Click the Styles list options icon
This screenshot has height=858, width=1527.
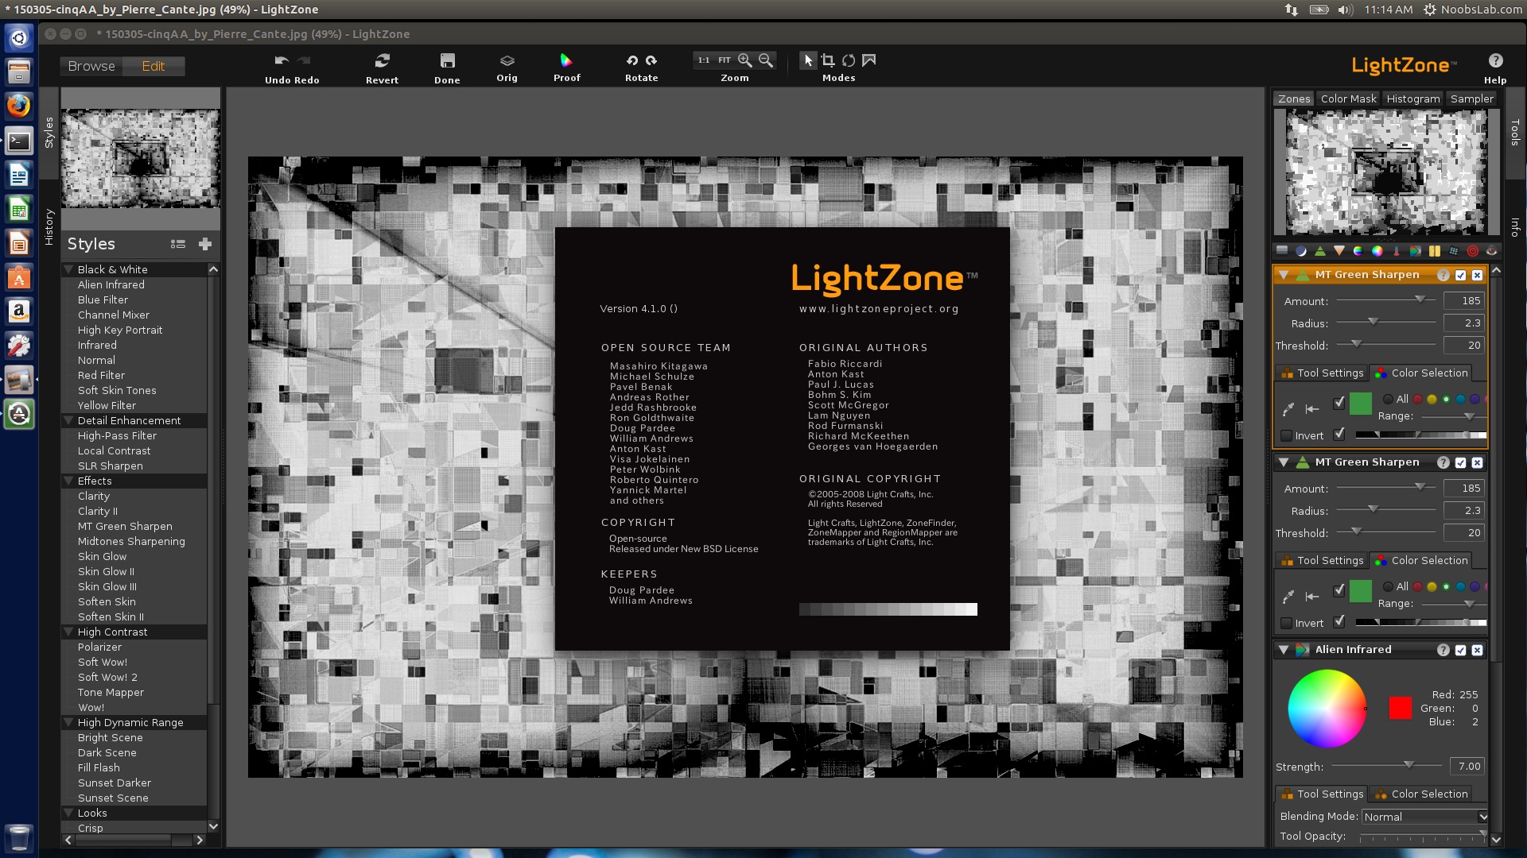pyautogui.click(x=178, y=244)
